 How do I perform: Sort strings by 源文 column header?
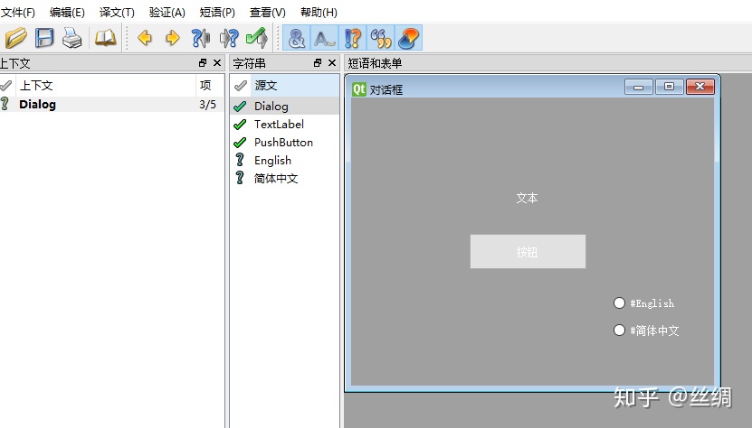point(294,85)
